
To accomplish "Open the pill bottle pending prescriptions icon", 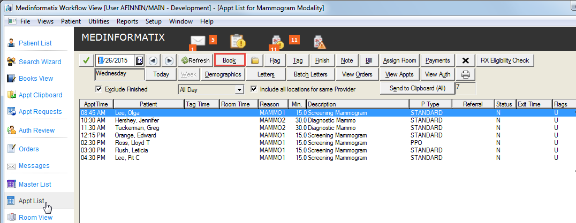I will [x=277, y=42].
